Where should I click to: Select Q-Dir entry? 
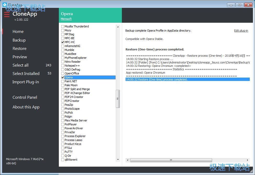(x=68, y=156)
